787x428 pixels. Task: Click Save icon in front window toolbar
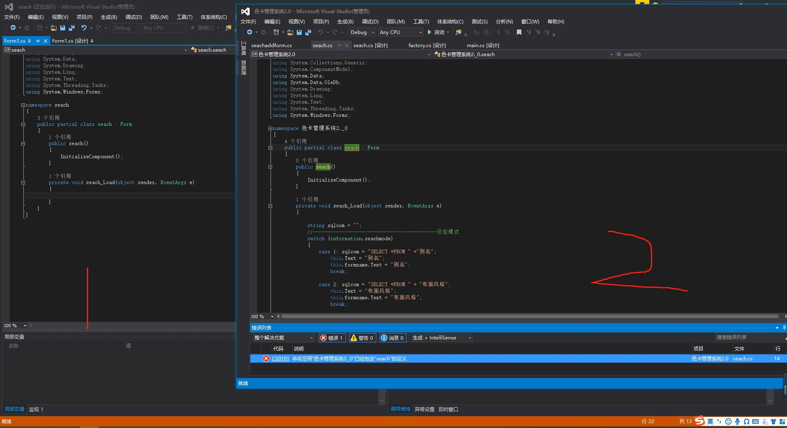click(x=299, y=32)
